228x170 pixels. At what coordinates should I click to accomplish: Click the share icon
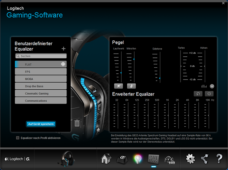pos(204,159)
